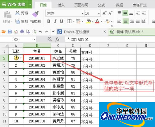Select the Format Painter brush
155x127 pixels.
[x=35, y=14]
